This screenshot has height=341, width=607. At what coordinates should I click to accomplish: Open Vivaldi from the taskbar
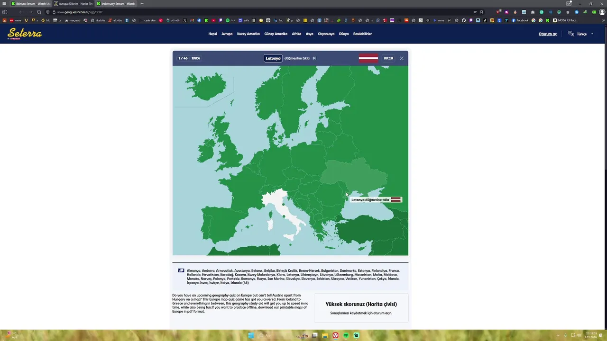335,335
